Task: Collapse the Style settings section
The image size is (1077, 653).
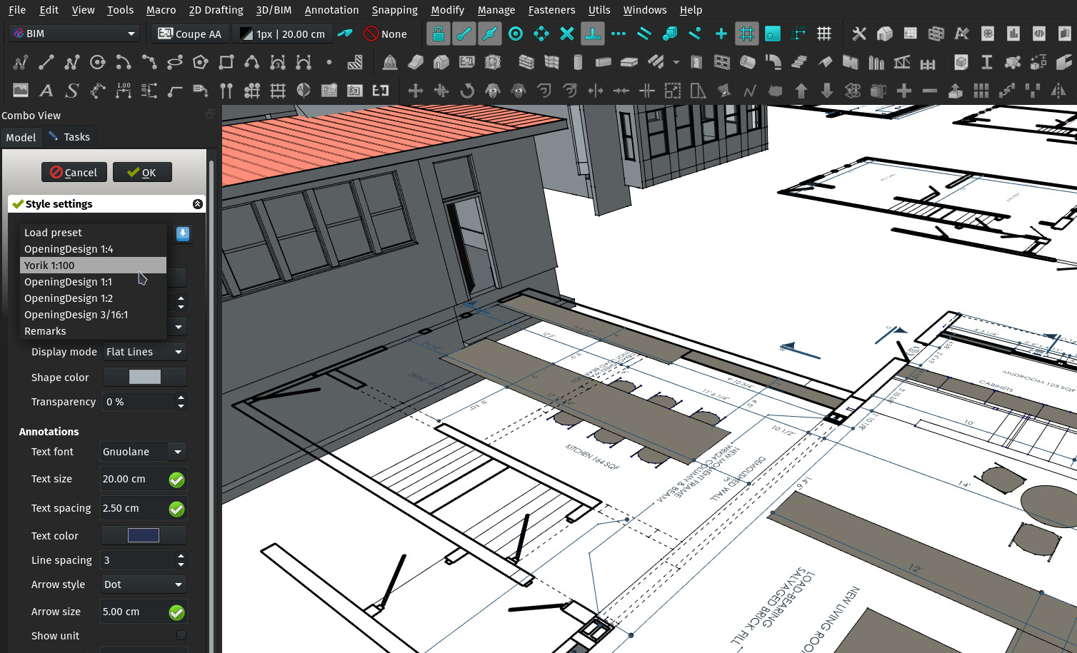Action: pyautogui.click(x=198, y=203)
